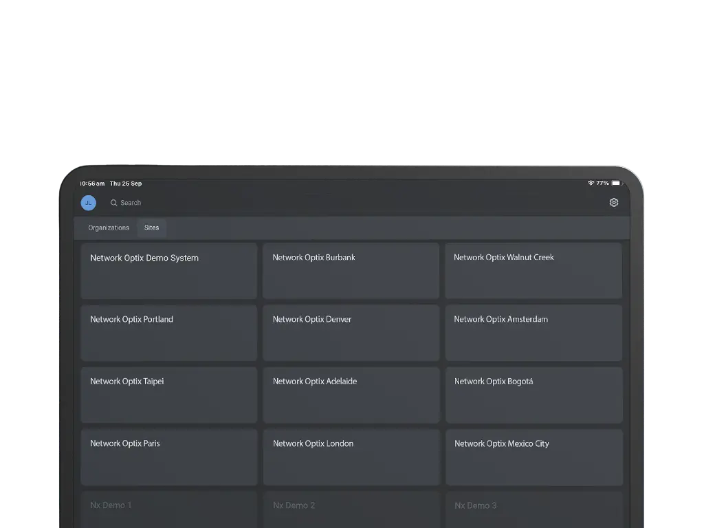Open the Network Optix London site
Screen dimensions: 704x528
pos(351,457)
